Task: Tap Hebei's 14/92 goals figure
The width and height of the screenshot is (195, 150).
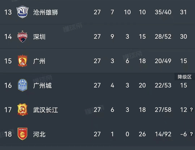Action: [163, 134]
